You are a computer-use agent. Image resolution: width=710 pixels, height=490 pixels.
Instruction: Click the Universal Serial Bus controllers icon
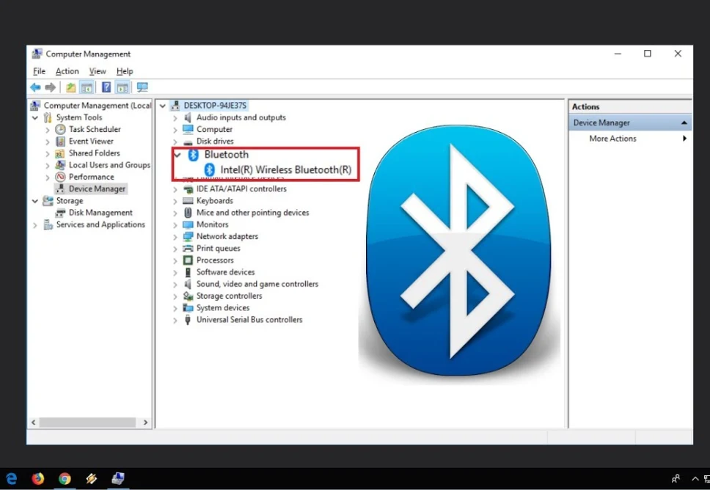point(188,320)
